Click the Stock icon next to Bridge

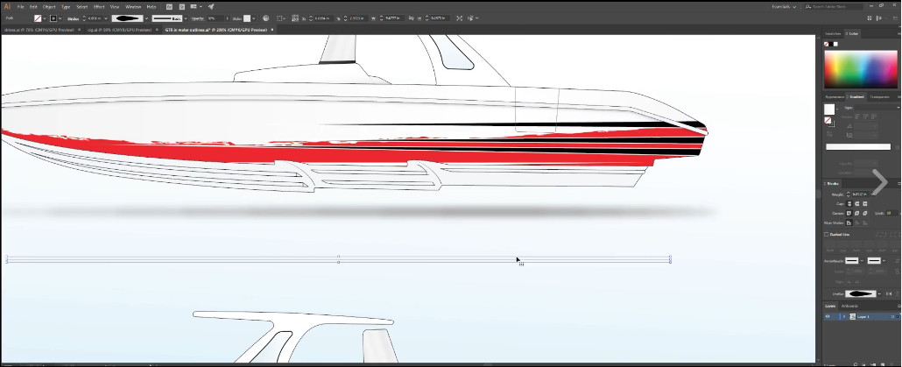180,6
